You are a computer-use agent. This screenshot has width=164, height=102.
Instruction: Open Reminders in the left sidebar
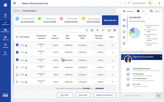point(5,46)
